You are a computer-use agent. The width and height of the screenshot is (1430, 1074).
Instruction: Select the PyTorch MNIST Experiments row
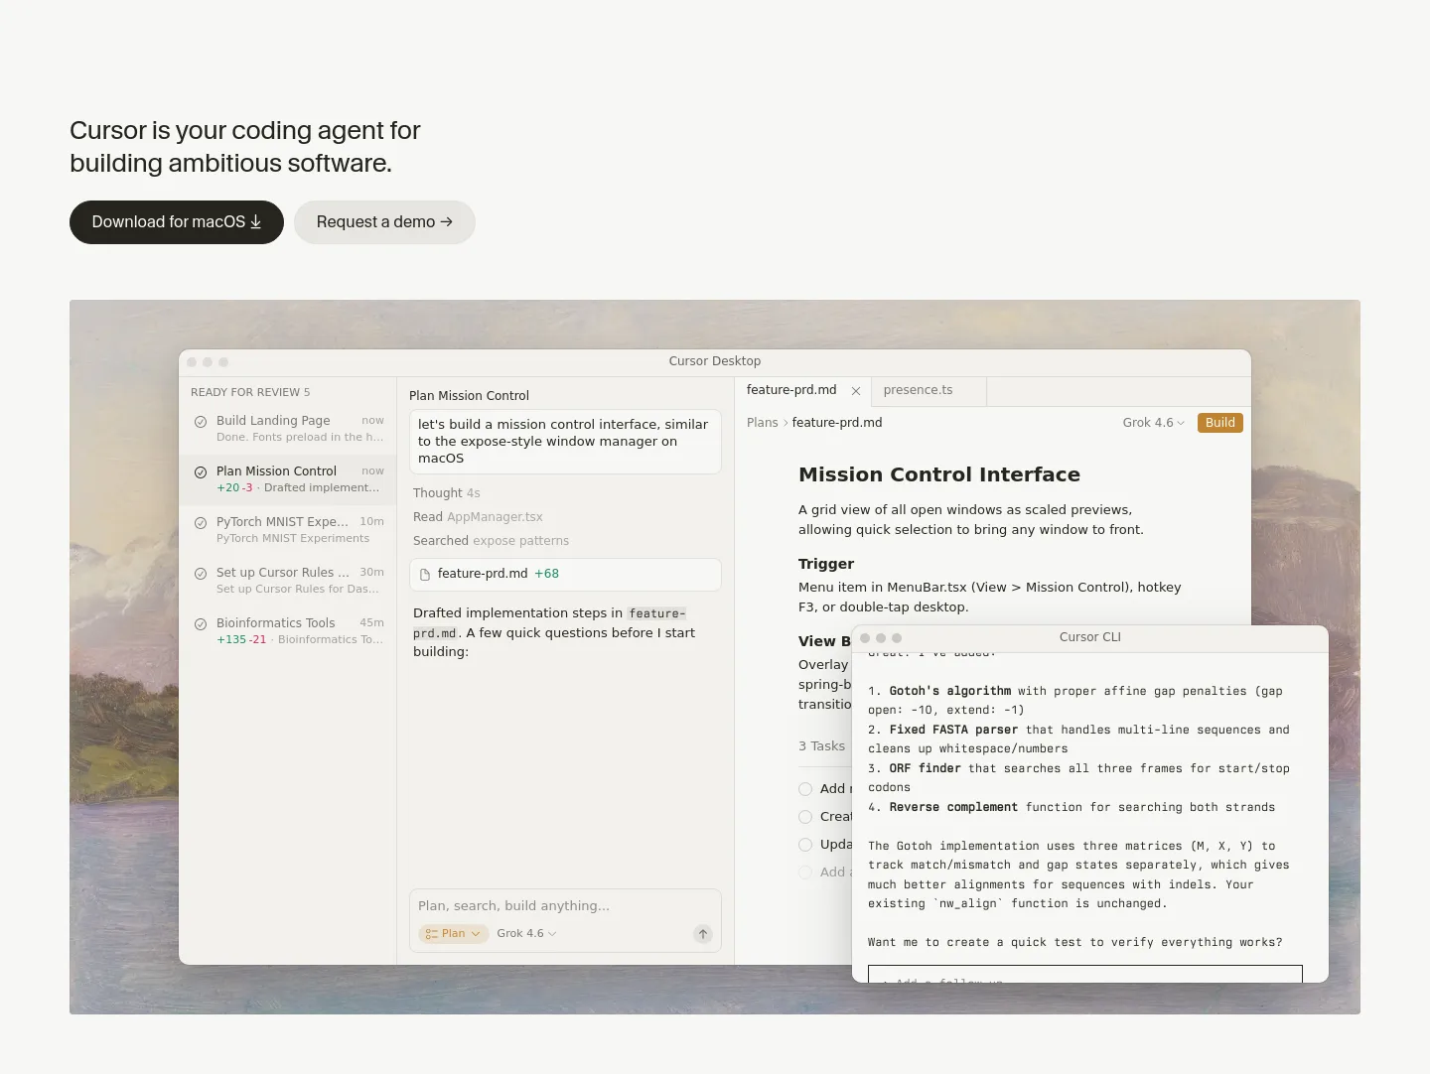[288, 530]
